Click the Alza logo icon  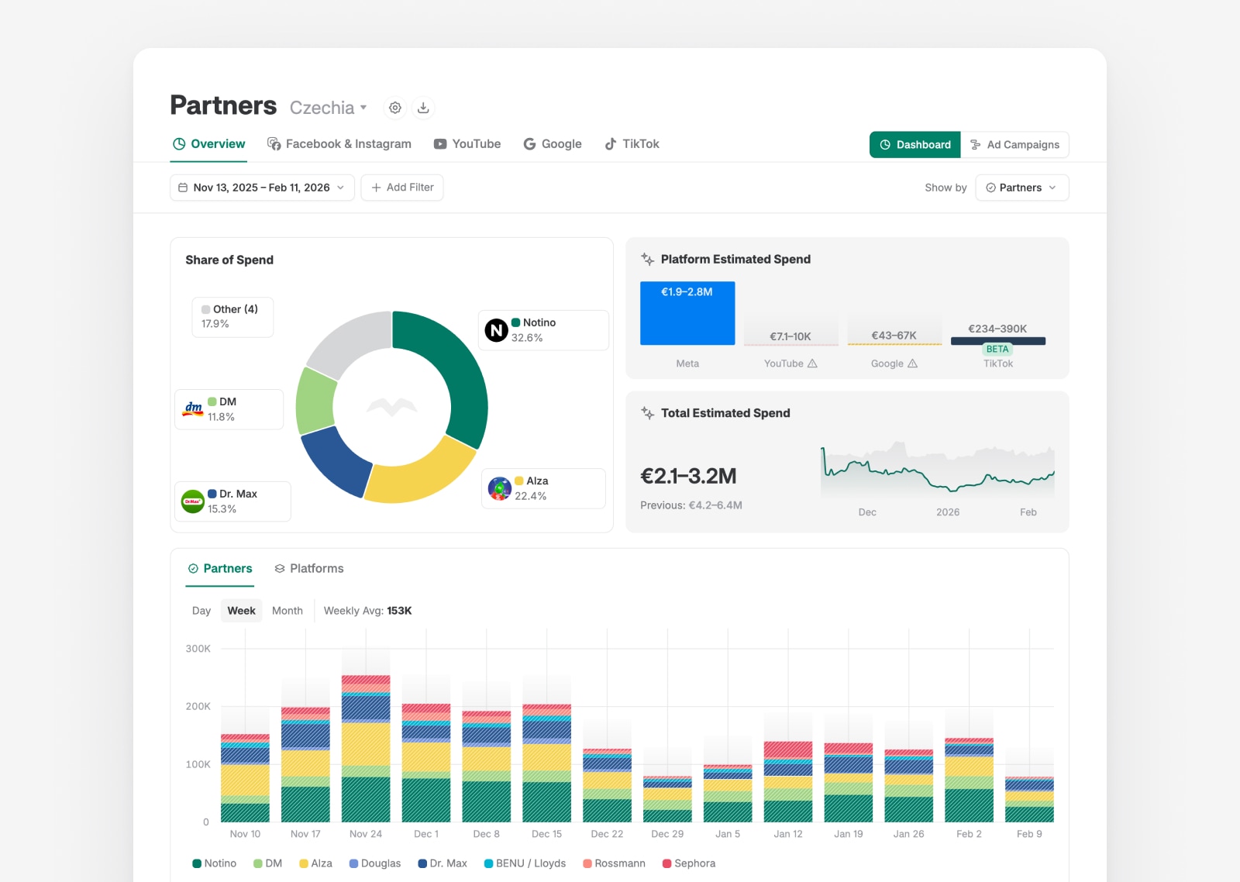tap(500, 488)
